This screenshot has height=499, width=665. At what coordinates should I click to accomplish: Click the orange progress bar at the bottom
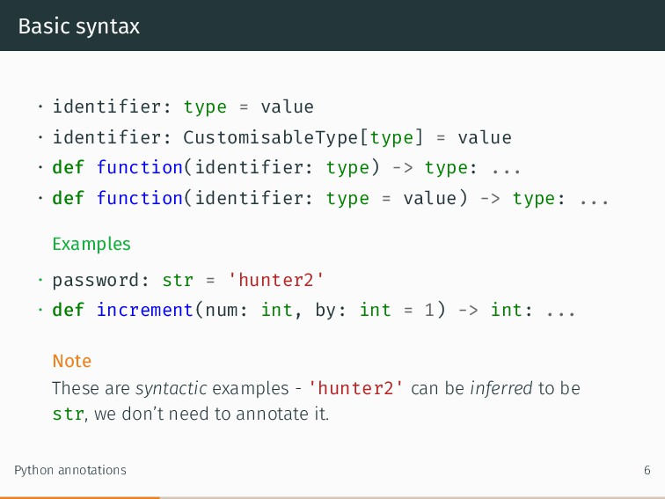80,498
